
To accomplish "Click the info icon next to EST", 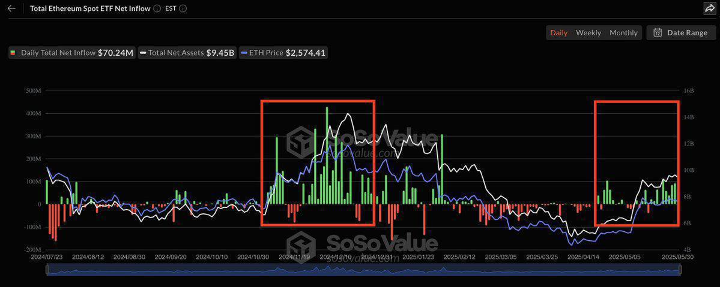I will coord(183,8).
